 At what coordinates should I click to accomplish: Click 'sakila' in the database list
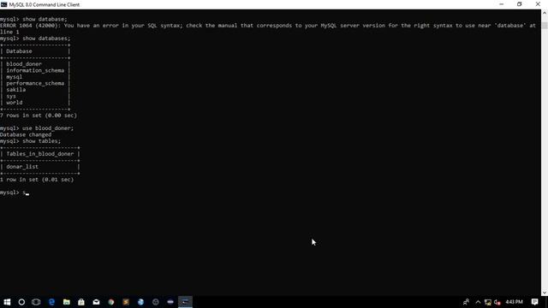point(15,90)
